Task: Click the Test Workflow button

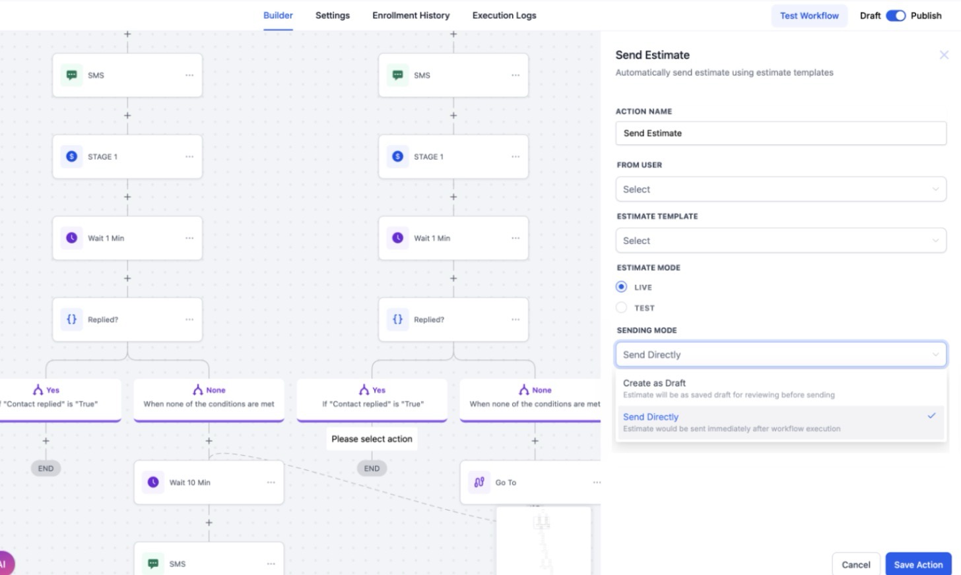Action: click(809, 16)
